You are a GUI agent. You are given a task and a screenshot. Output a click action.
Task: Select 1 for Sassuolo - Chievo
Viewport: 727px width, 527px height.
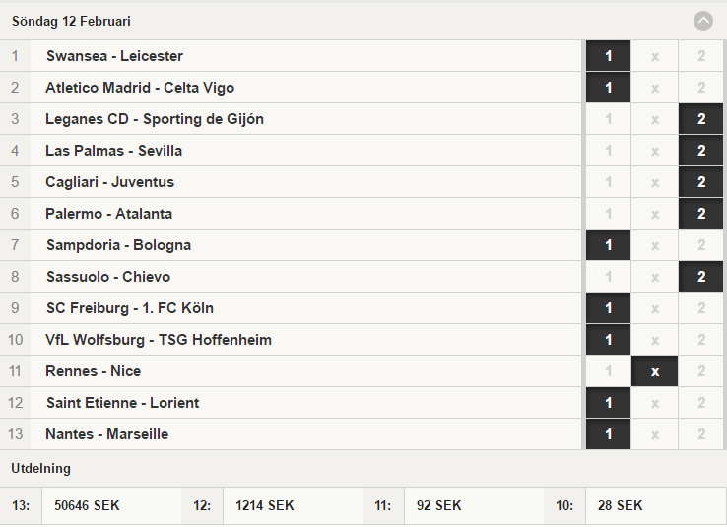(608, 277)
